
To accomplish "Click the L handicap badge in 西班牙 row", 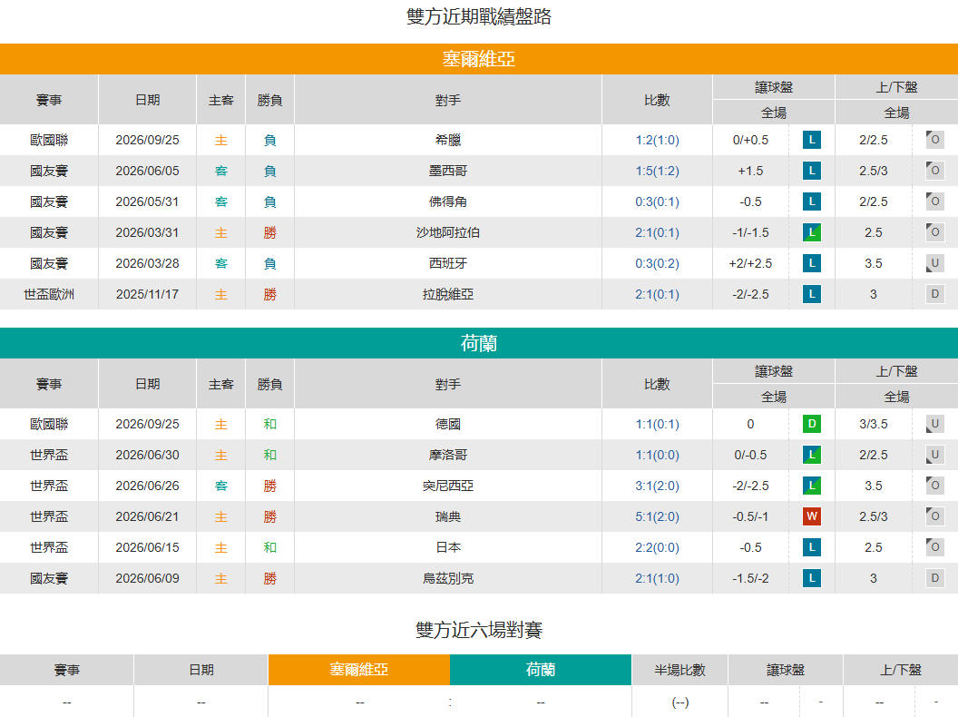I will [811, 263].
